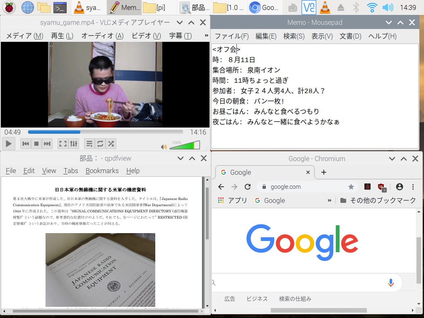Screen dimensions: 424x318
Task: Click the VNC server tray icon
Action: coord(309,7)
